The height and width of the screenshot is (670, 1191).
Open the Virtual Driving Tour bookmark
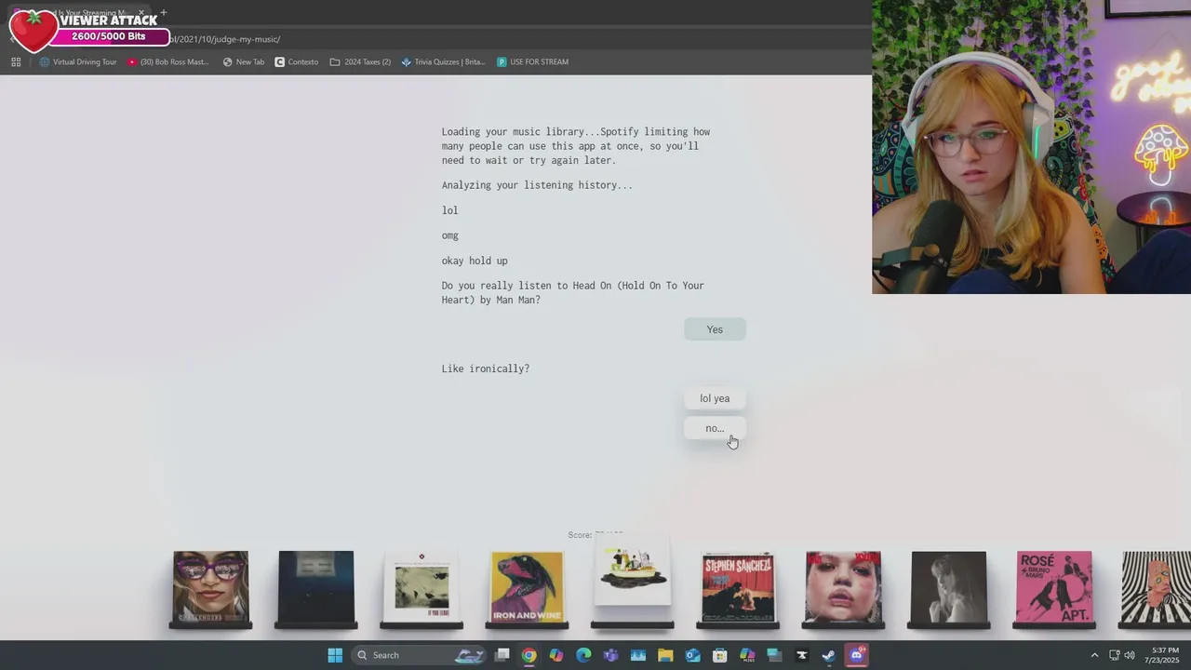[78, 62]
